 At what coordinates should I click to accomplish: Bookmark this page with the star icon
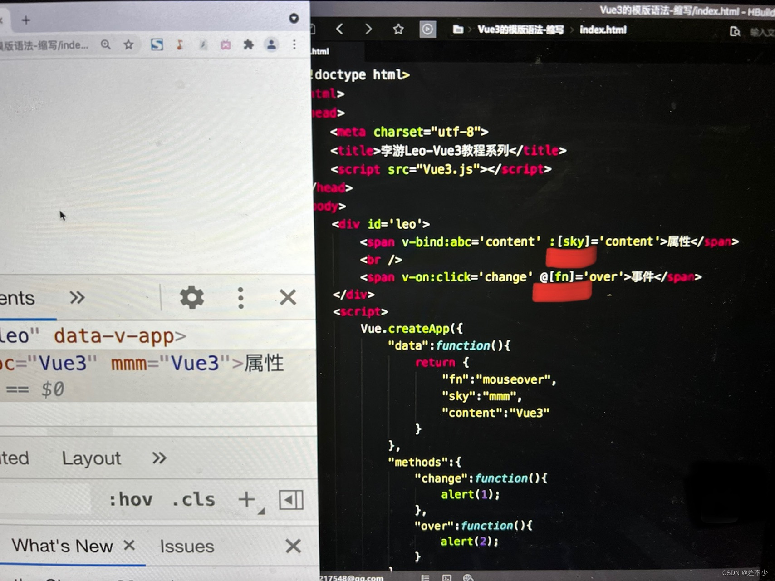point(129,44)
